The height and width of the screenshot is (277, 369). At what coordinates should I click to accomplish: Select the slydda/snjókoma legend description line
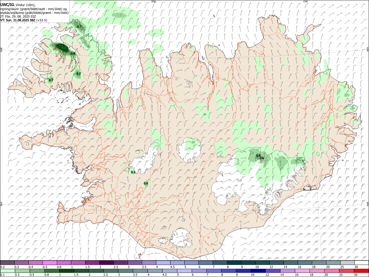[34, 12]
